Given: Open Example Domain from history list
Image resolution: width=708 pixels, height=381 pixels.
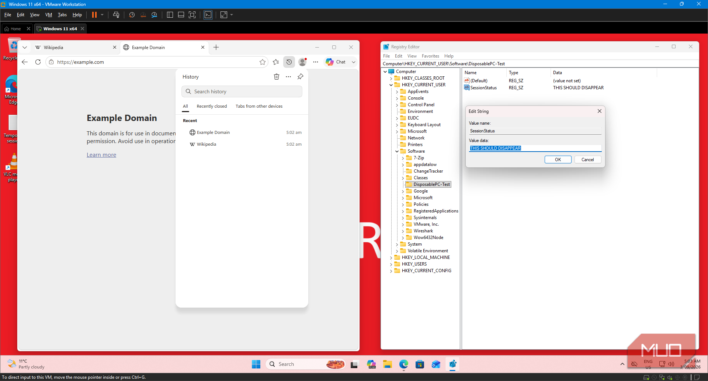Looking at the screenshot, I should [x=242, y=132].
